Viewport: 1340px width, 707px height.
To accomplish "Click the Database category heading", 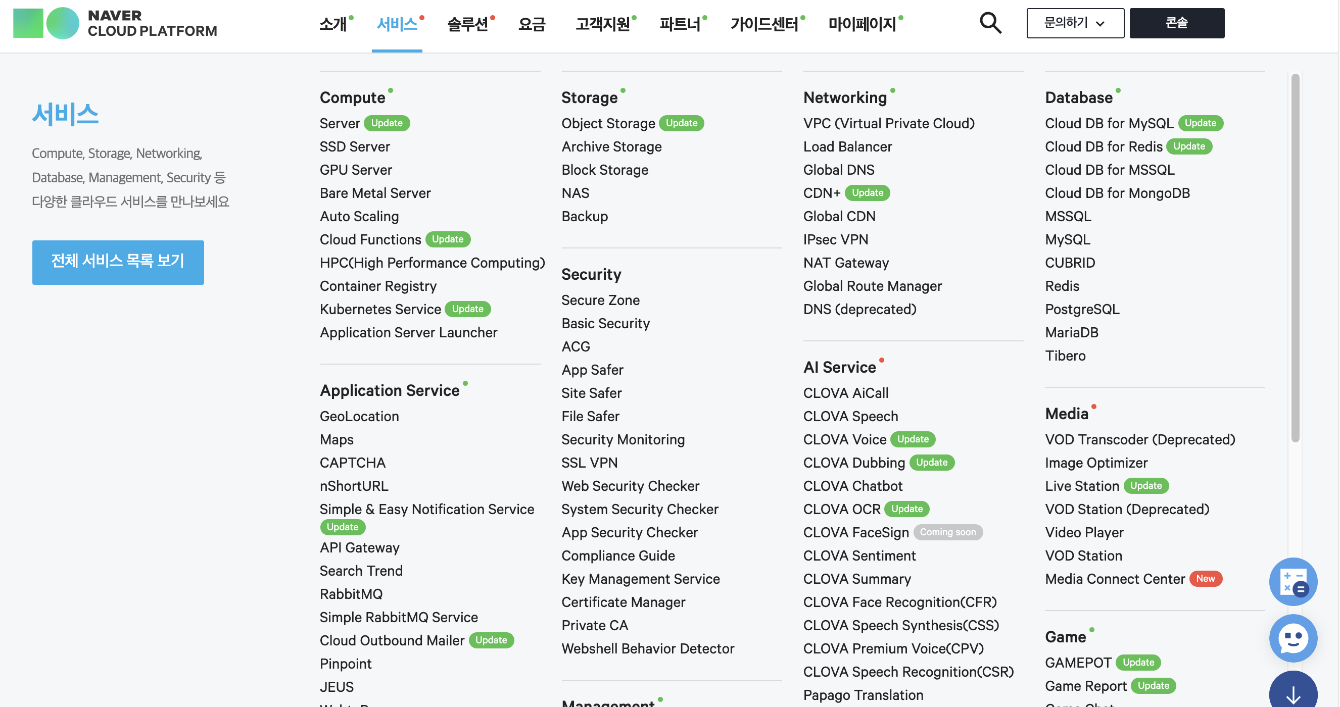I will (1078, 98).
